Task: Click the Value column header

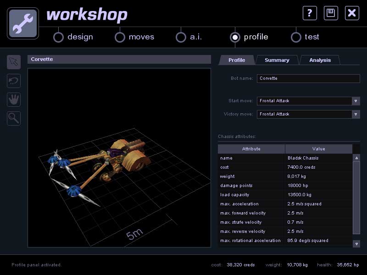Action: coord(318,149)
